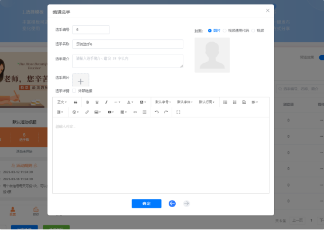
Task: Open the more text styles (…) dropdown
Action: coord(117,102)
